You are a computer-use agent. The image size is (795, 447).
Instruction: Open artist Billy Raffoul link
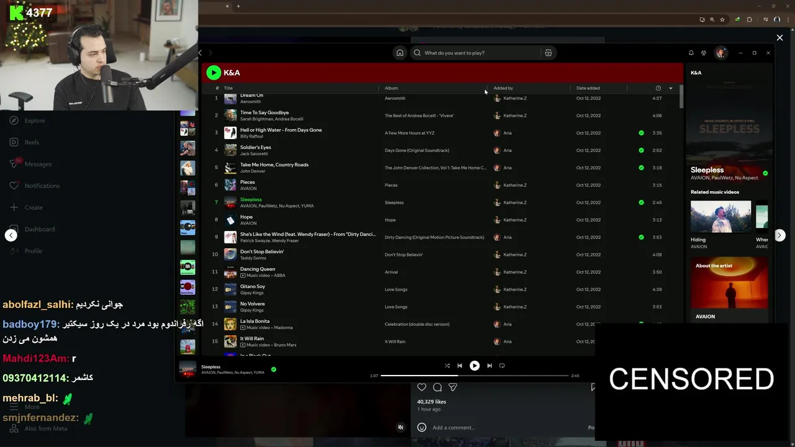(x=252, y=136)
